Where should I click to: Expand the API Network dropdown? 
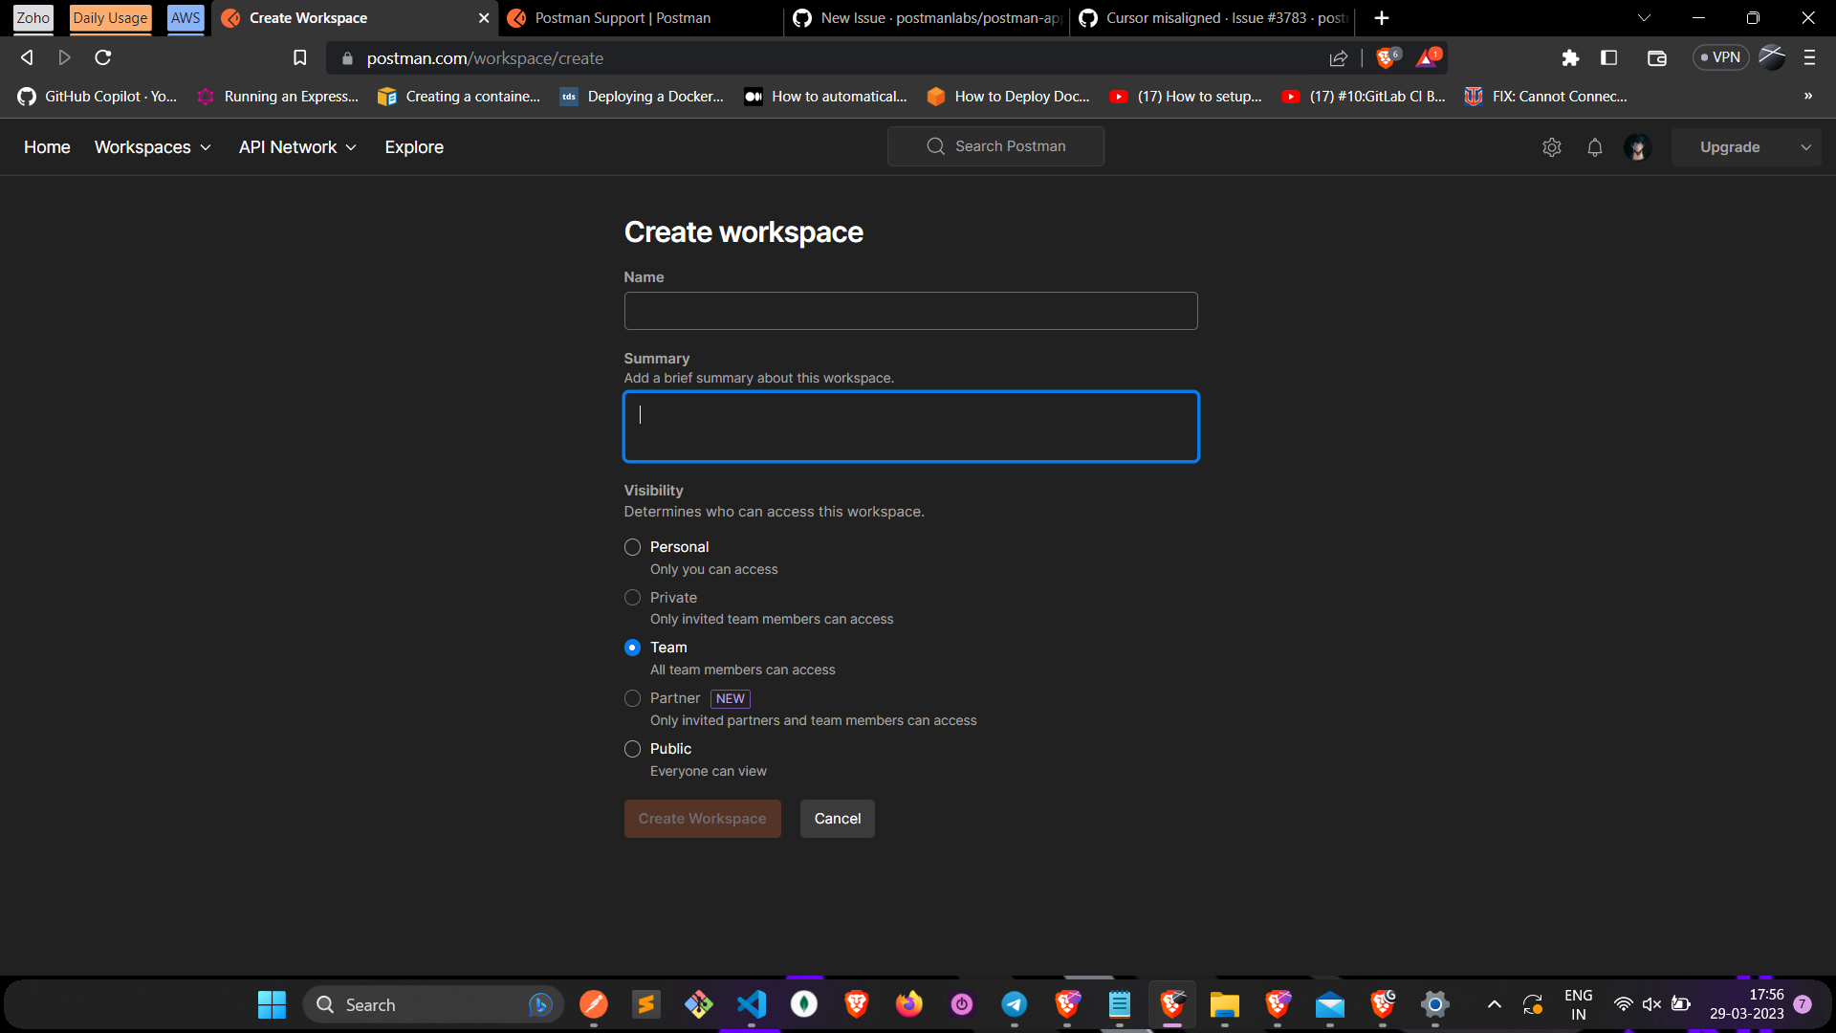pos(297,147)
